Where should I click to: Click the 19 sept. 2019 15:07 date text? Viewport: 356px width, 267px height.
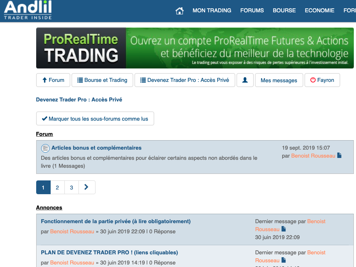306,148
